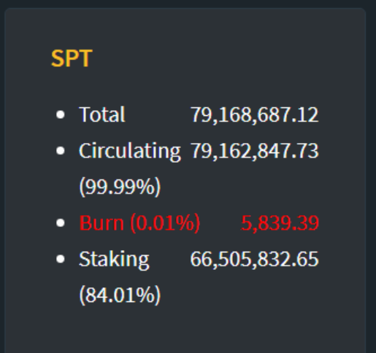Click the bullet beside Circulating

click(x=61, y=151)
